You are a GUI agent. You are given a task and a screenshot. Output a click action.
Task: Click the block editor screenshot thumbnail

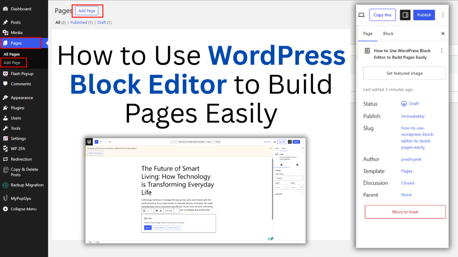tap(194, 190)
